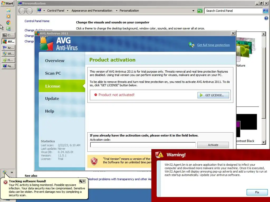The width and height of the screenshot is (270, 202).
Task: Click the Forward navigation arrow in Personalization
Action: pos(29,11)
